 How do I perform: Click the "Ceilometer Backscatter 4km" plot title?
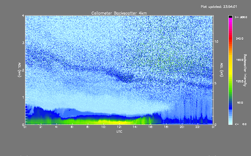[x=119, y=13]
